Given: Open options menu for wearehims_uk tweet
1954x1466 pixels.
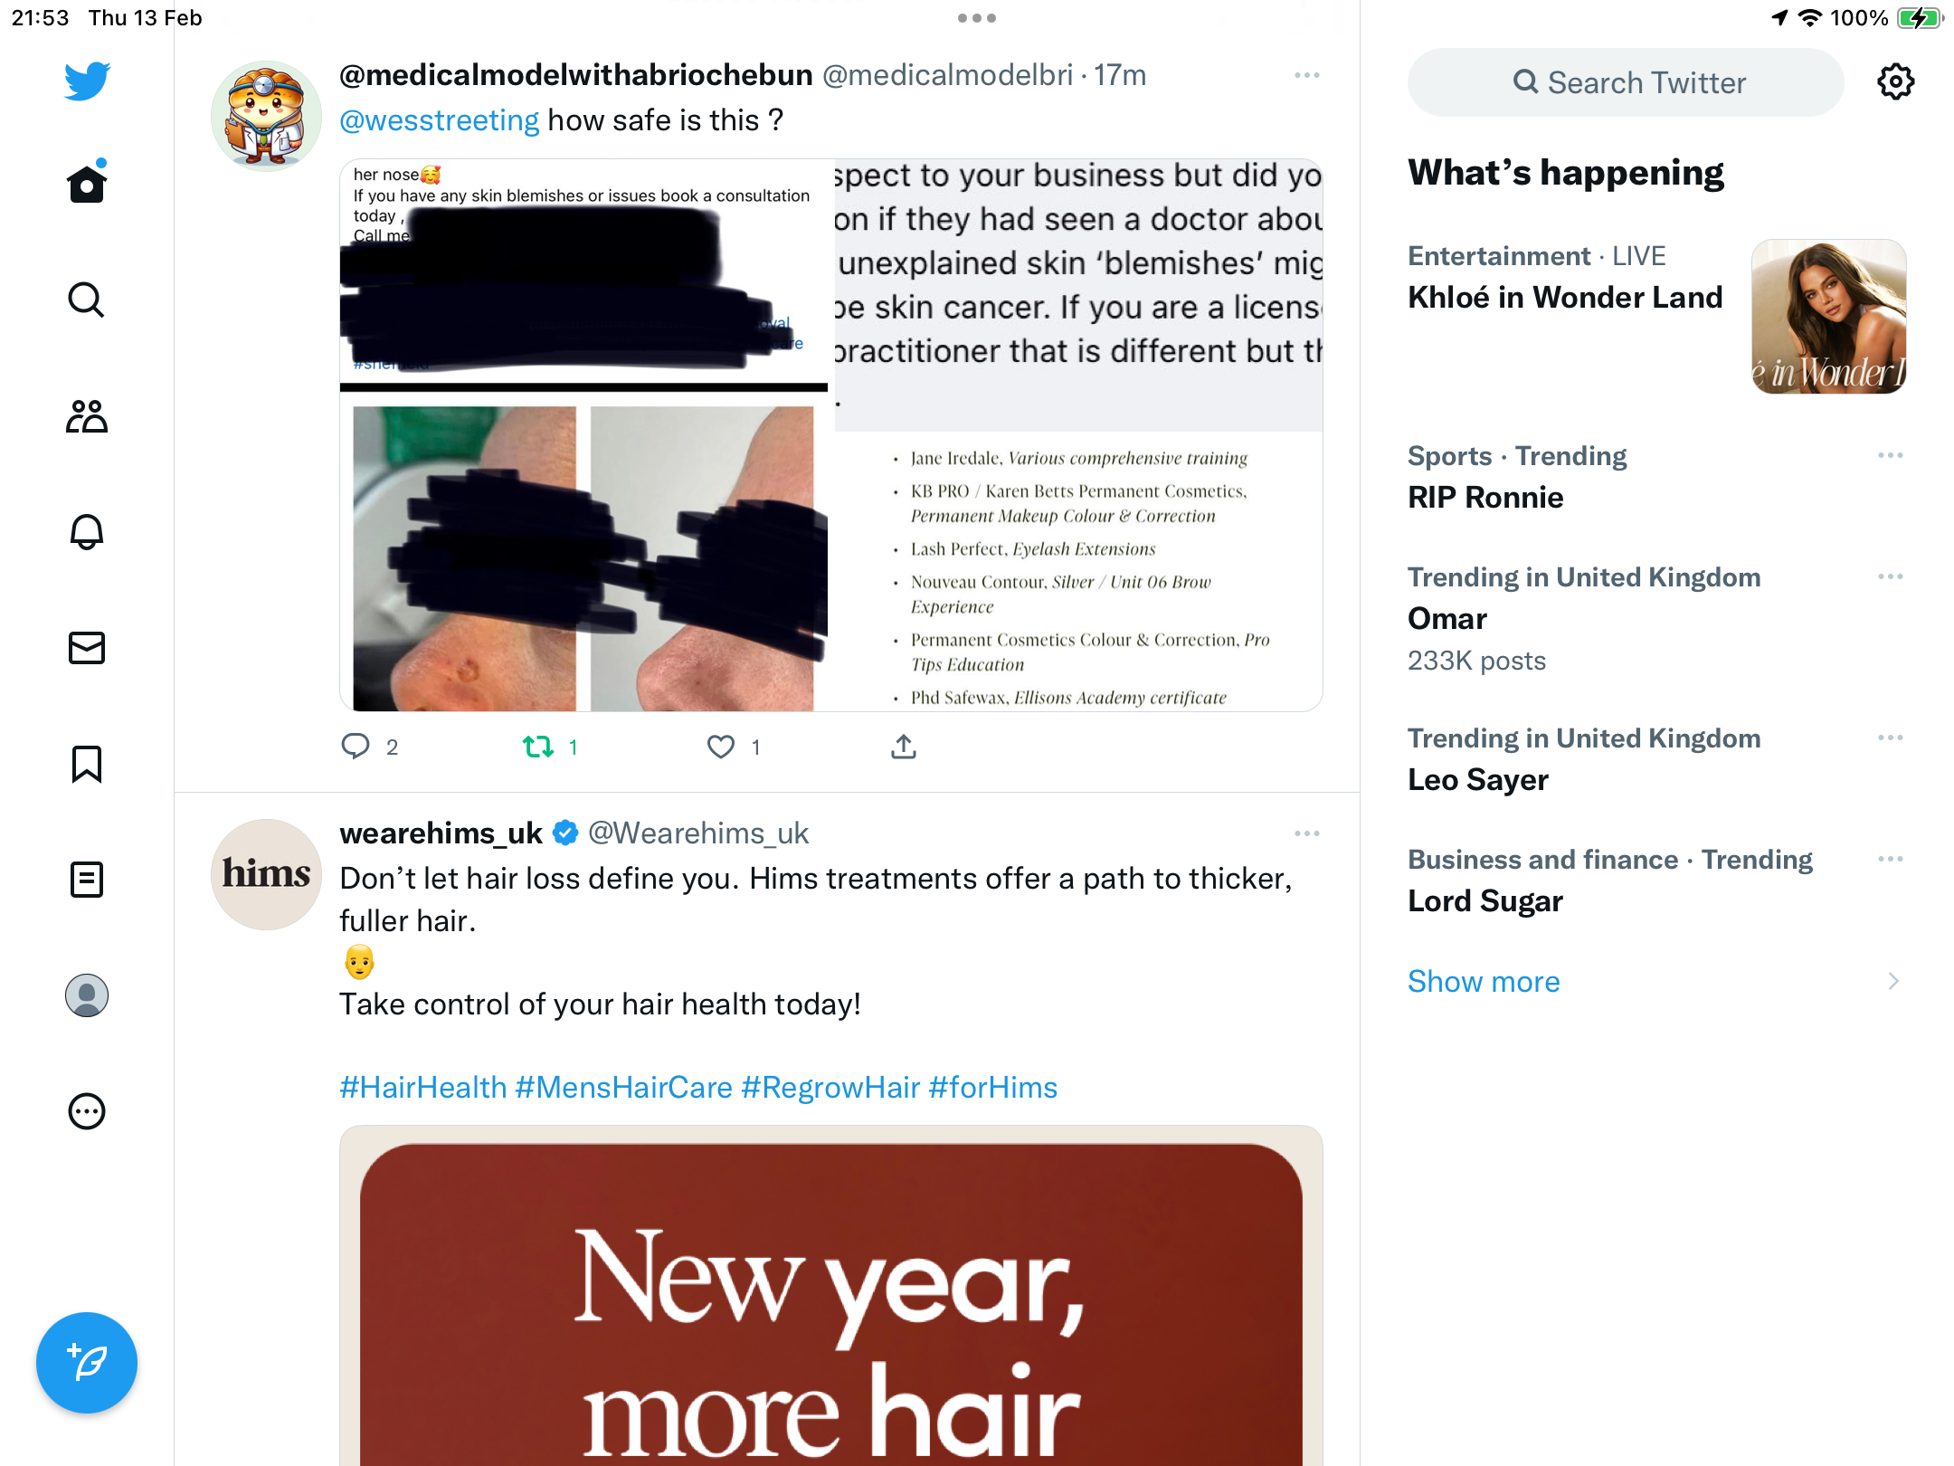Looking at the screenshot, I should (x=1307, y=833).
